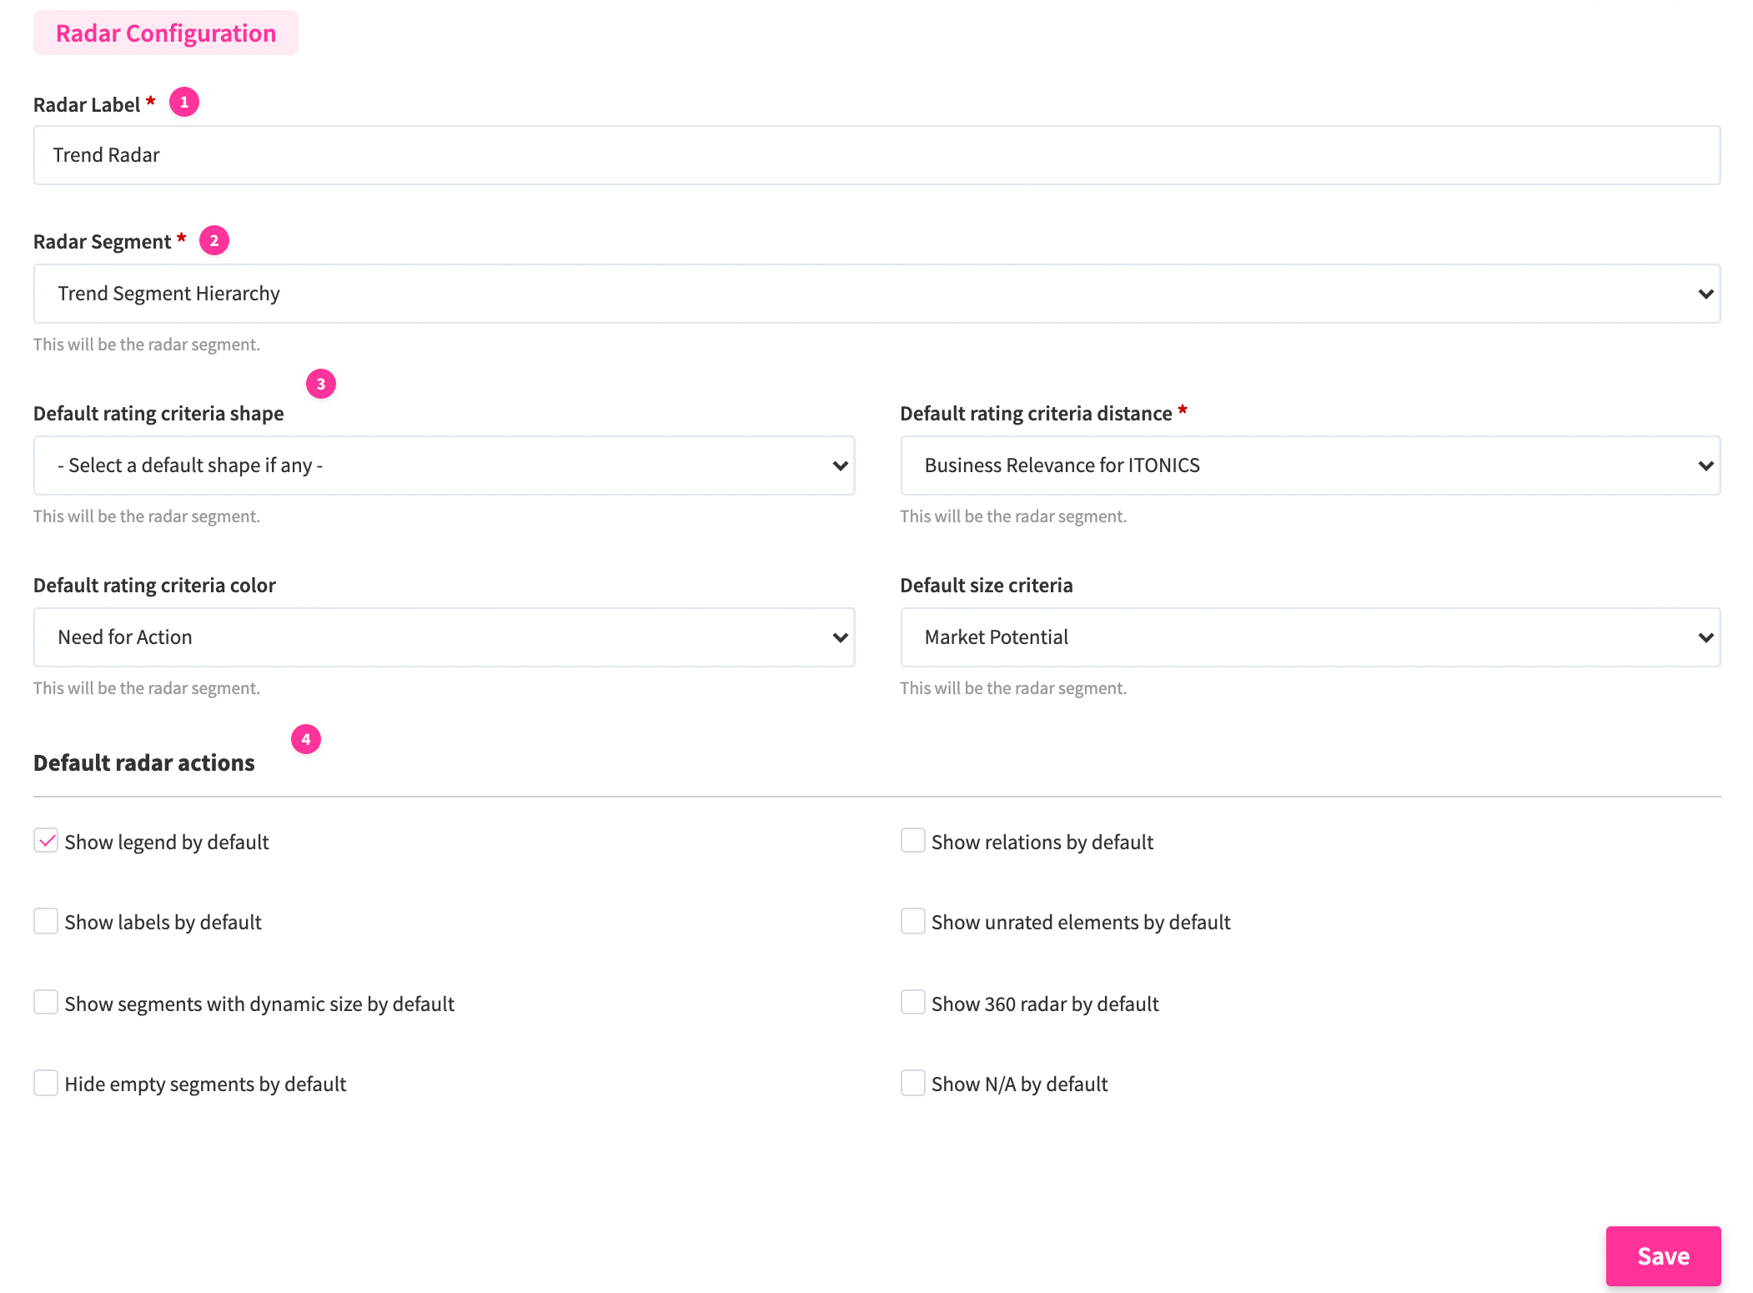The height and width of the screenshot is (1293, 1753).
Task: Enable Show relations by default
Action: (913, 841)
